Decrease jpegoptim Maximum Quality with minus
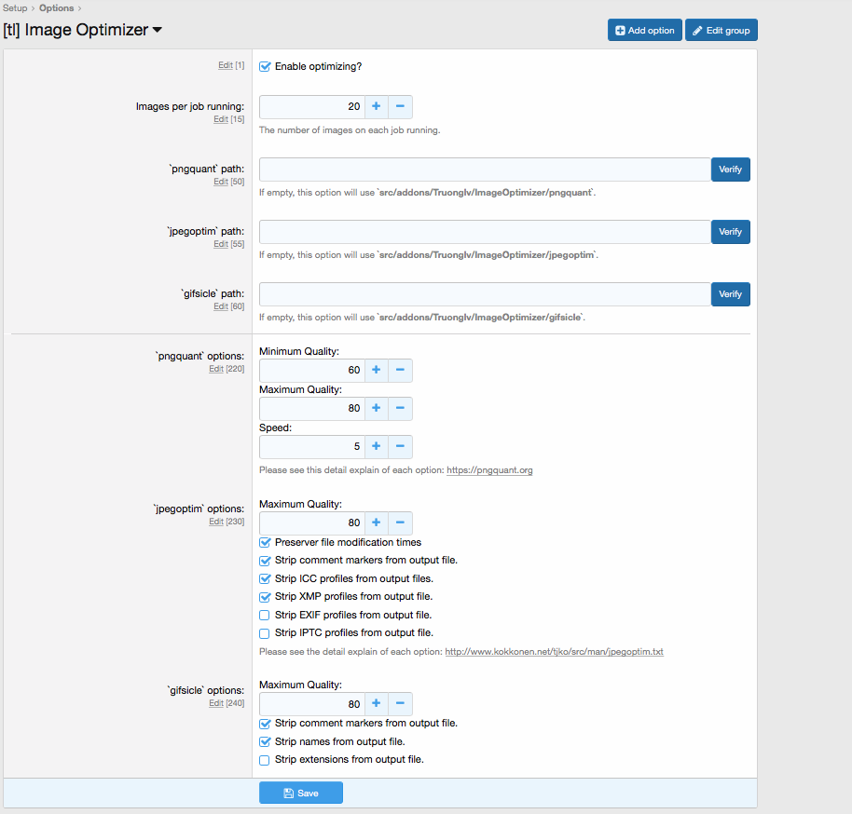Viewport: 852px width, 814px height. click(x=400, y=523)
